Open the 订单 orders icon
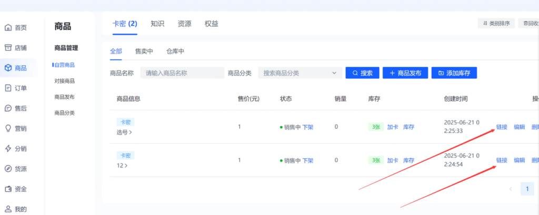539x215 pixels. pos(8,88)
